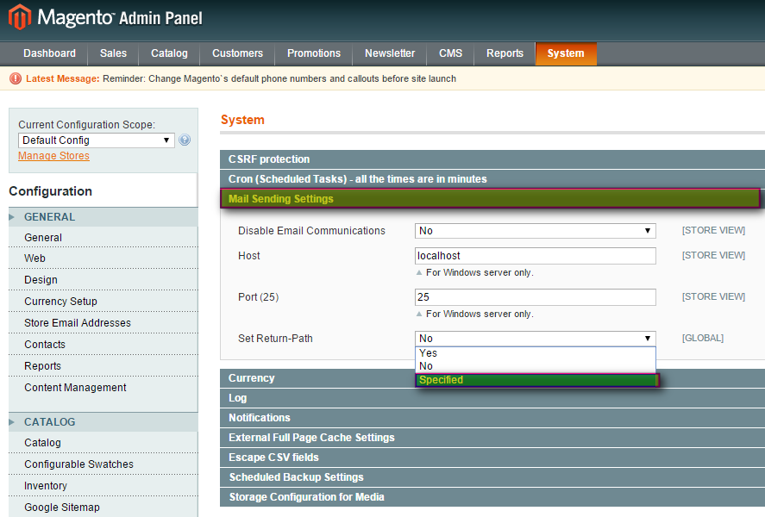Image resolution: width=765 pixels, height=517 pixels.
Task: Choose 'Yes' option in Return-Path list
Action: [536, 353]
